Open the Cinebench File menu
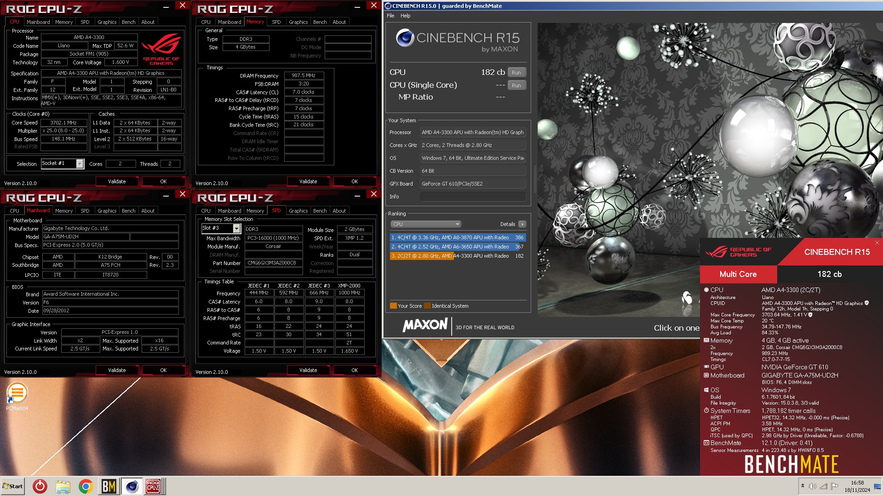Image resolution: width=883 pixels, height=496 pixels. [x=390, y=16]
